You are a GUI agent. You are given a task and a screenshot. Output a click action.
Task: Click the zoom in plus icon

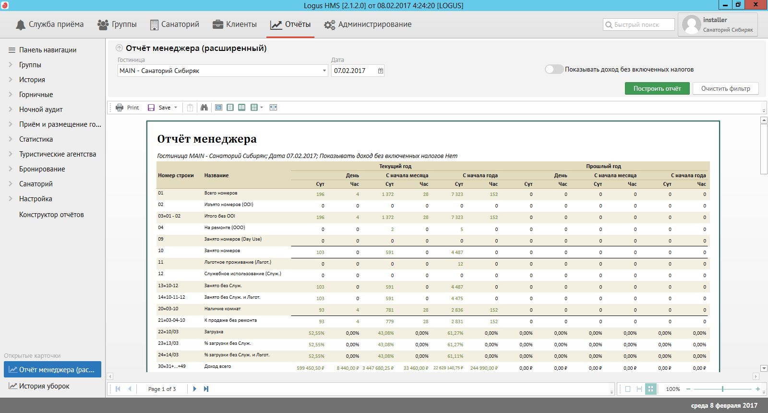pos(758,389)
